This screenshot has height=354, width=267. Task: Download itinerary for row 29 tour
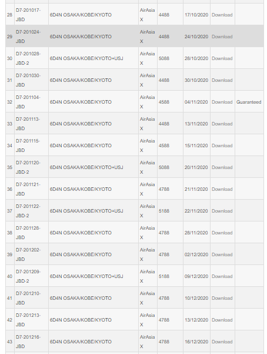click(222, 37)
